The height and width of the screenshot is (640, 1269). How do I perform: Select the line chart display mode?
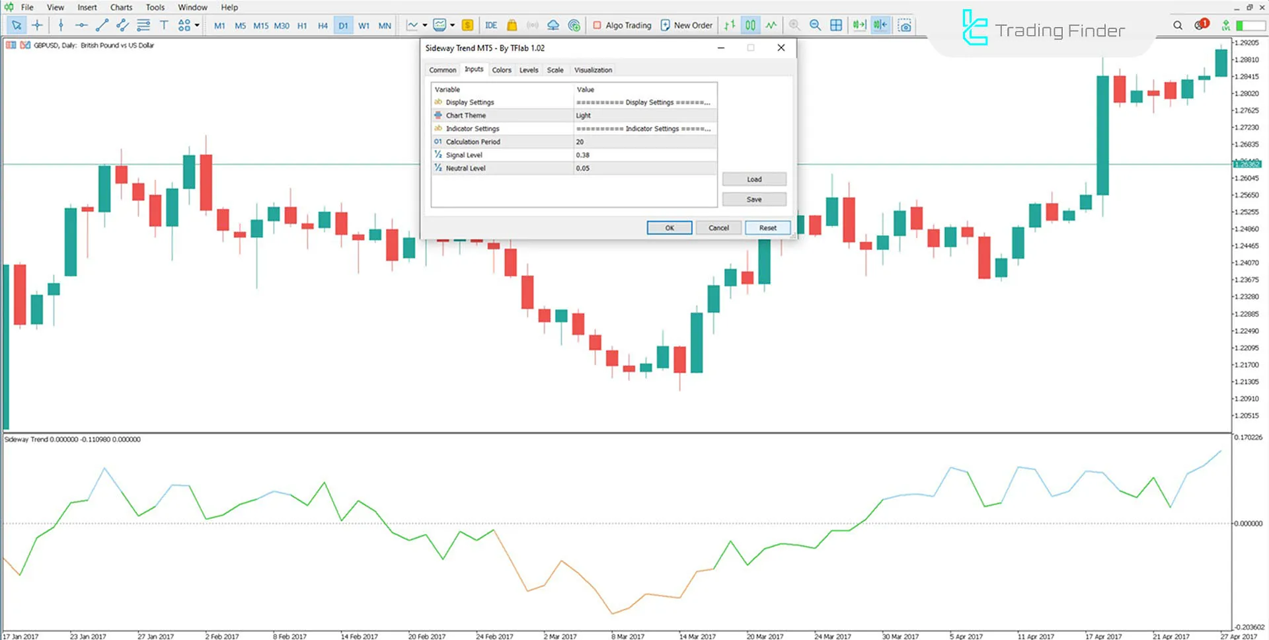(x=771, y=24)
